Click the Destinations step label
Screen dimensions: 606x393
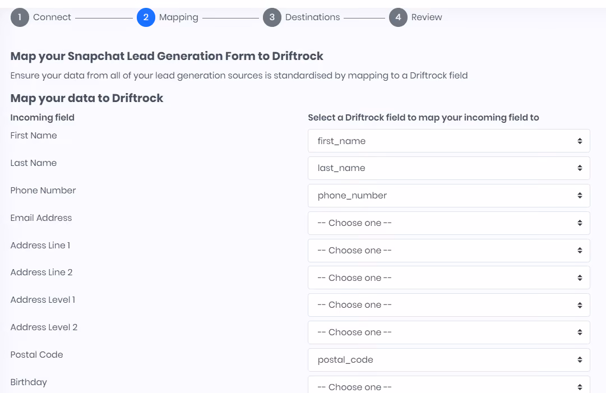tap(312, 17)
